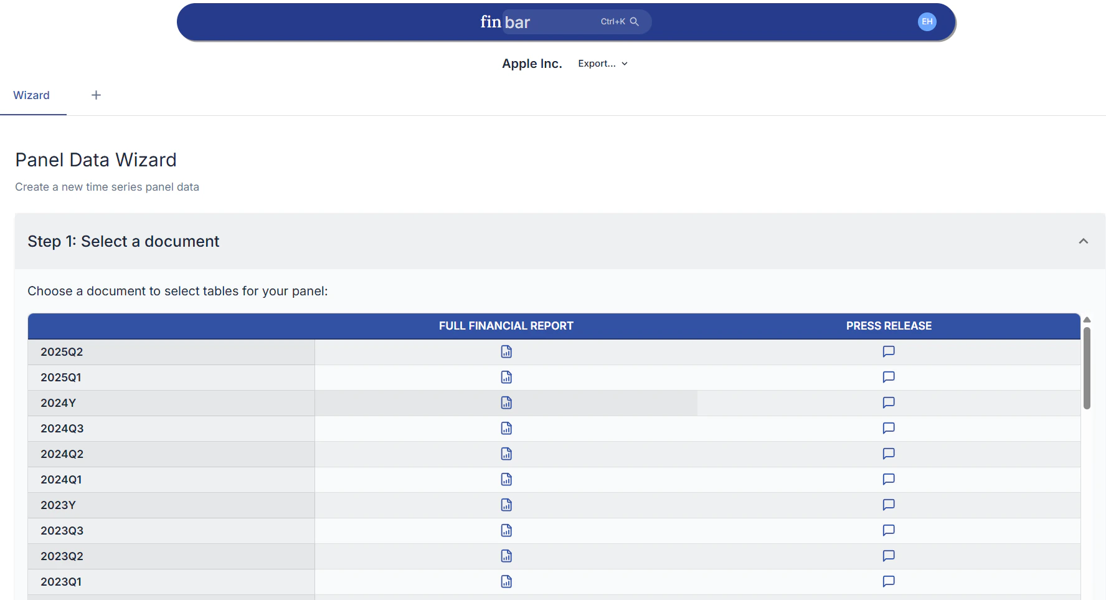This screenshot has height=600, width=1106.
Task: Collapse Step 1 section with chevron
Action: point(1084,241)
